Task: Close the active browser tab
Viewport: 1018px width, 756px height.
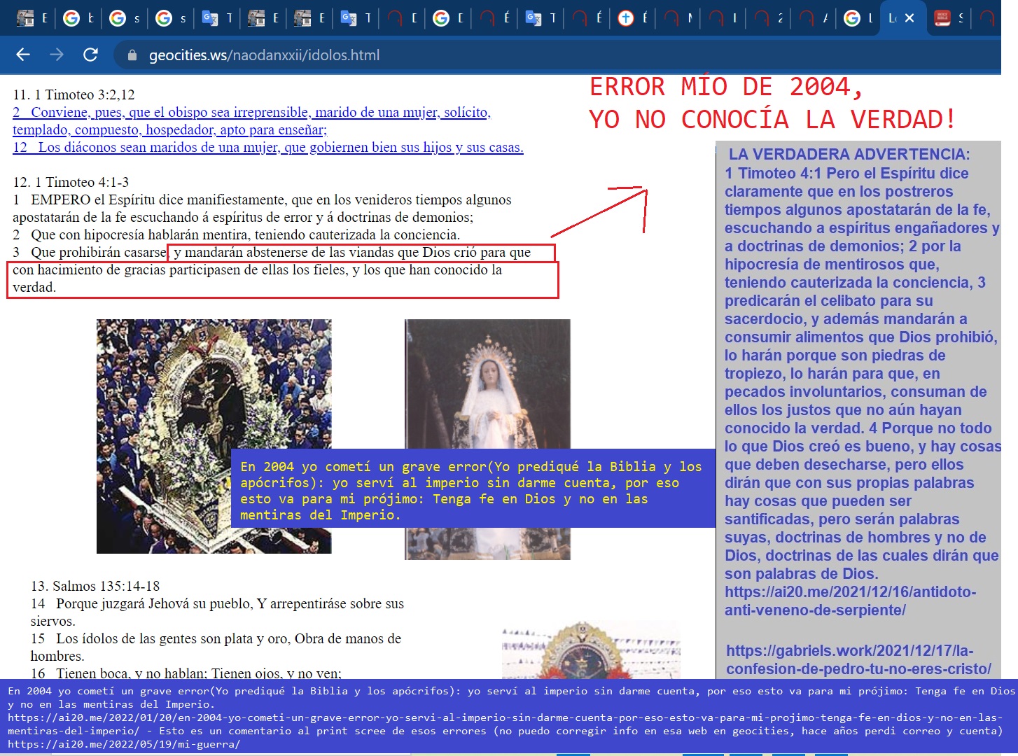Action: coord(909,18)
